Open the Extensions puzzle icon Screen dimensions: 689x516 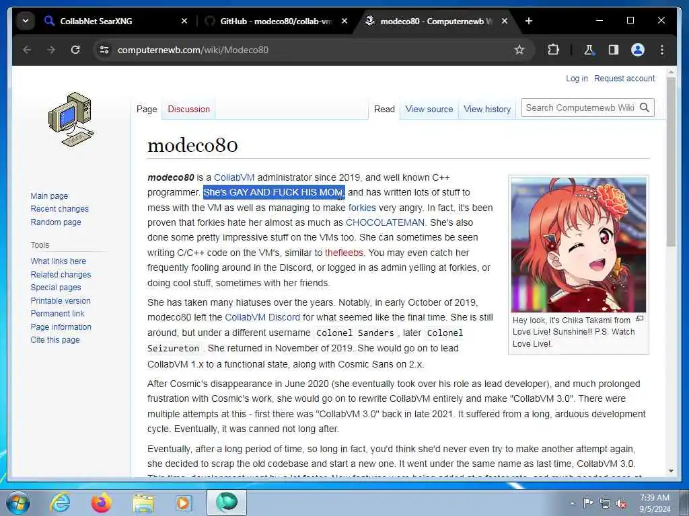[553, 50]
